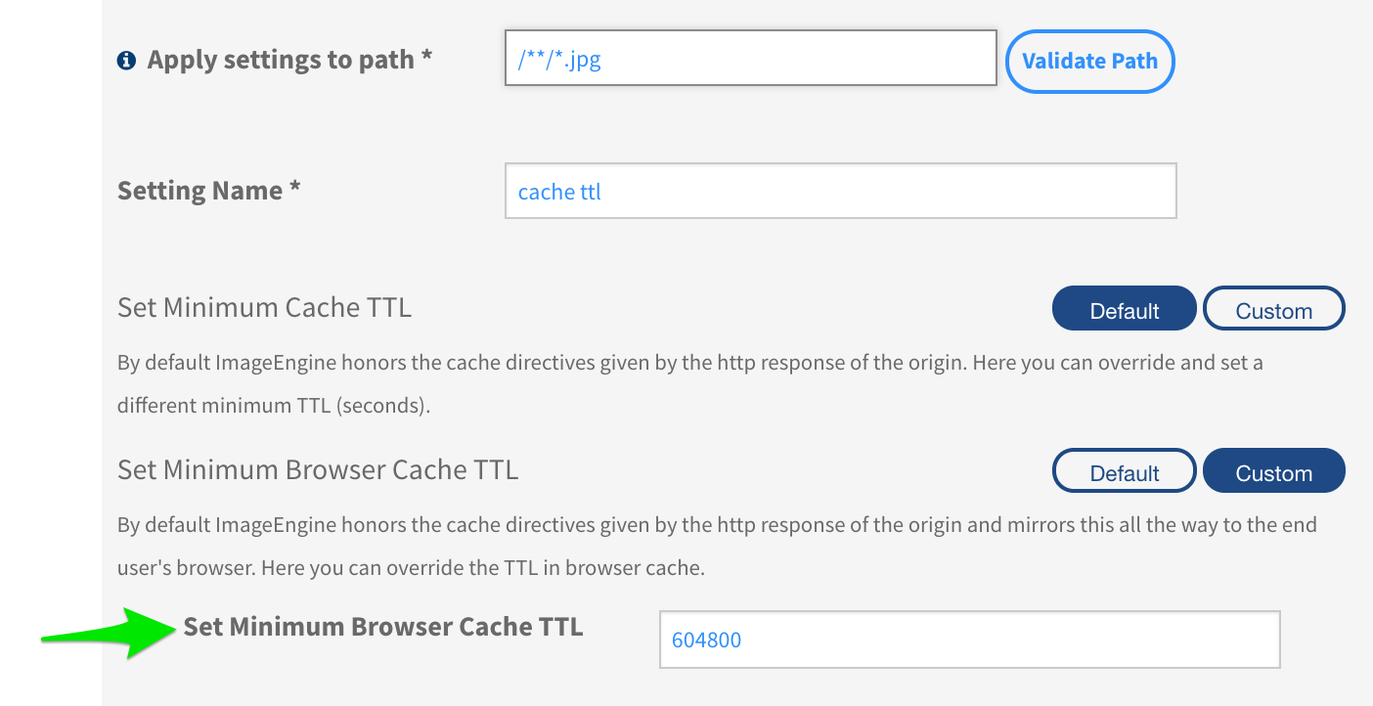The height and width of the screenshot is (706, 1373).
Task: Select Default for Set Minimum Cache TTL
Action: pyautogui.click(x=1125, y=309)
